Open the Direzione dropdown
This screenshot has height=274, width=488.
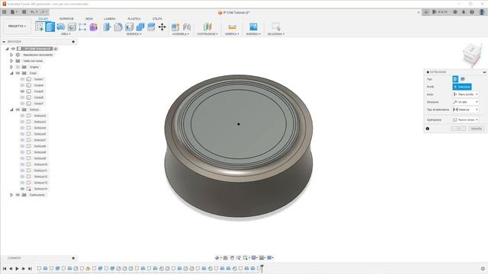(466, 102)
